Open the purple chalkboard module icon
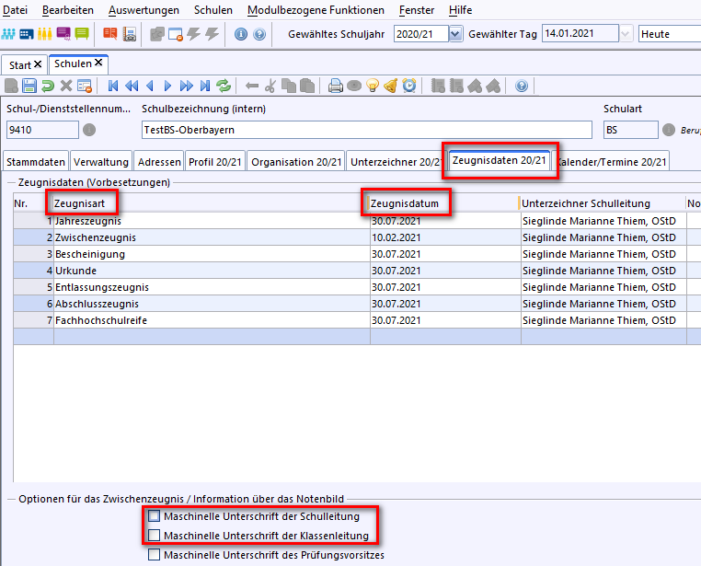The height and width of the screenshot is (566, 701). pyautogui.click(x=63, y=34)
